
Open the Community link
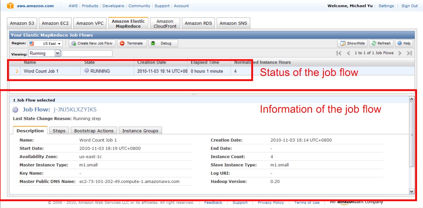(x=139, y=6)
